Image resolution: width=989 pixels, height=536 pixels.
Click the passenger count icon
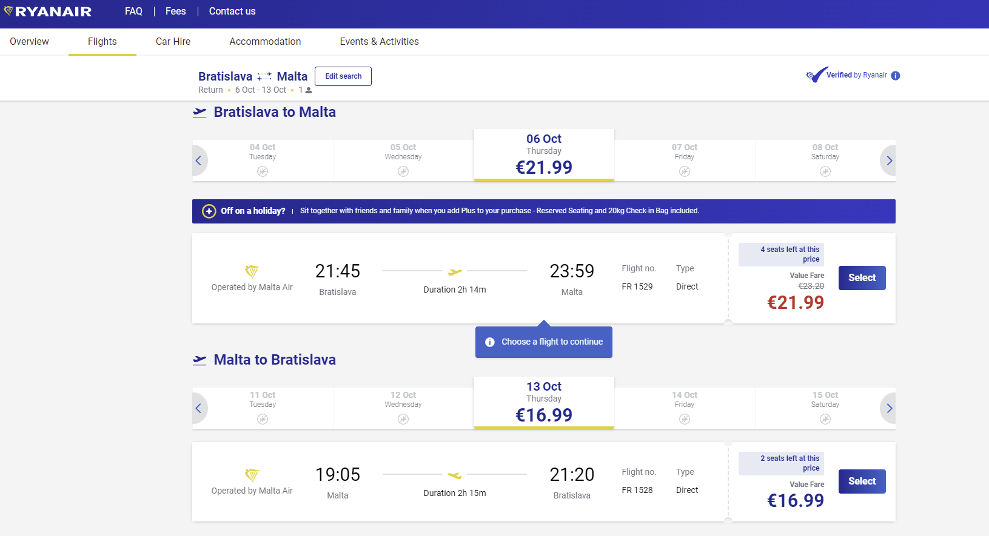point(309,90)
